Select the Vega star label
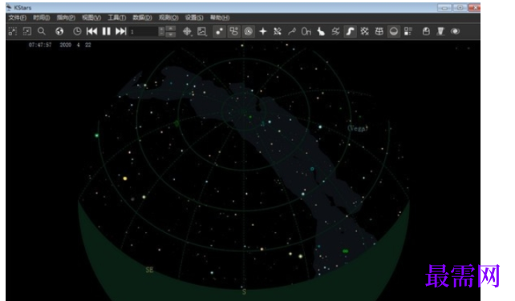Screen dimensions: 515x301 (358, 128)
